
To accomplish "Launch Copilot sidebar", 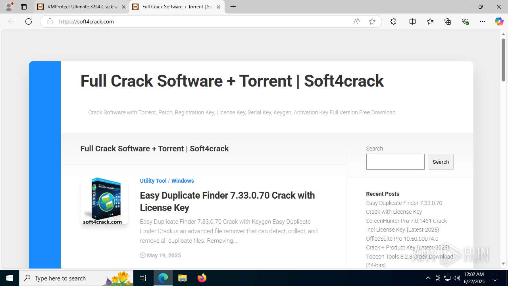I will click(499, 21).
